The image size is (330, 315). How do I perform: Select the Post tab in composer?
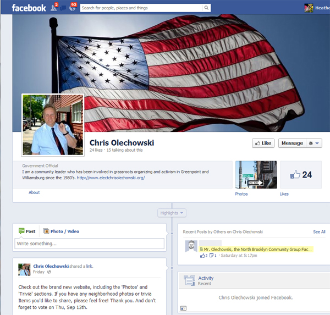(27, 231)
